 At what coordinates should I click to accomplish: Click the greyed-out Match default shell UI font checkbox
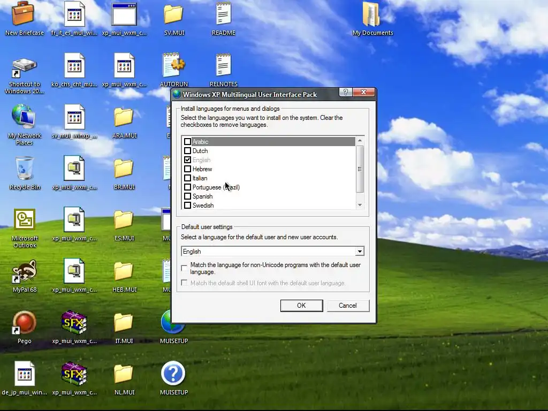(184, 283)
